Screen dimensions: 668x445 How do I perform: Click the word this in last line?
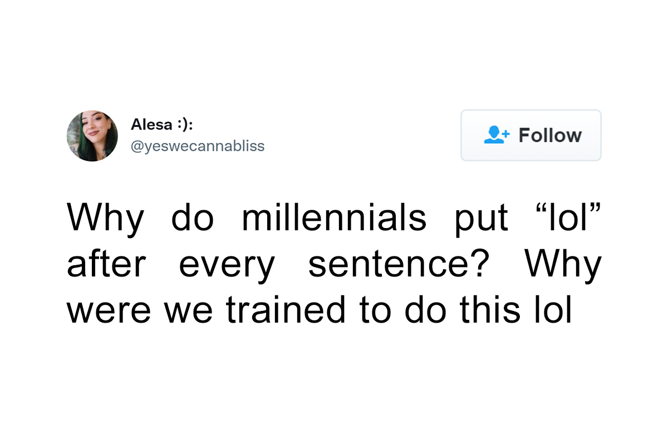click(x=484, y=311)
